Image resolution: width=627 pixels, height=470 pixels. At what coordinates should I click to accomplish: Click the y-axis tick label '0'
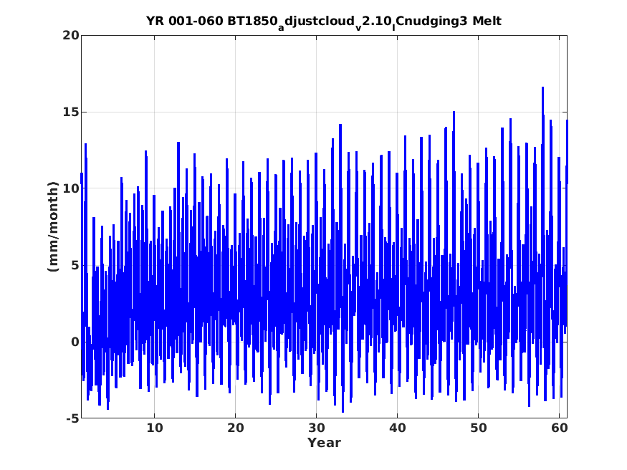75,342
